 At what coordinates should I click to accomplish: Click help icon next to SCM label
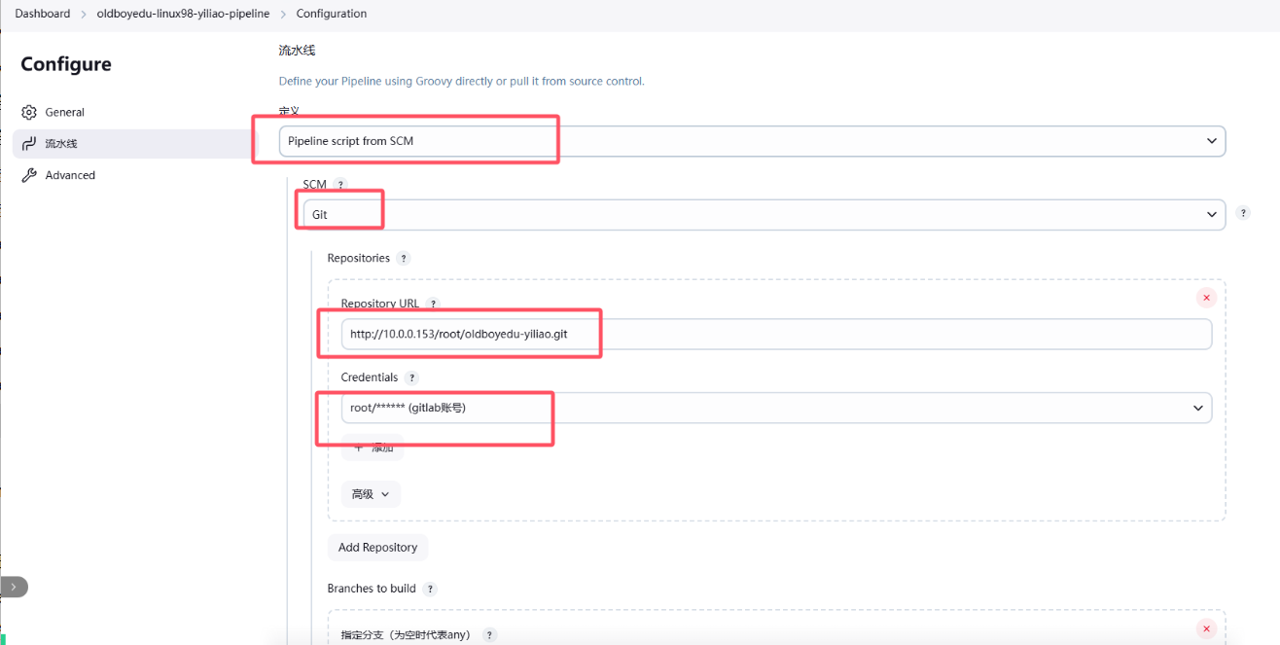click(340, 185)
